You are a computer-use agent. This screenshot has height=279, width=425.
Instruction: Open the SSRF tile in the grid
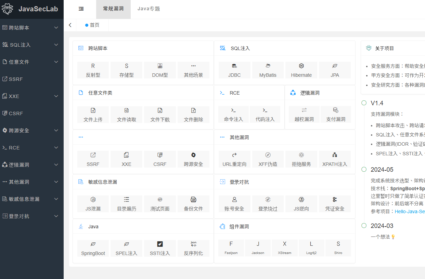coord(93,159)
